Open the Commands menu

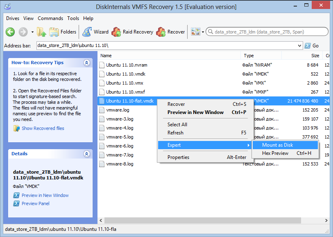pyautogui.click(x=50, y=18)
